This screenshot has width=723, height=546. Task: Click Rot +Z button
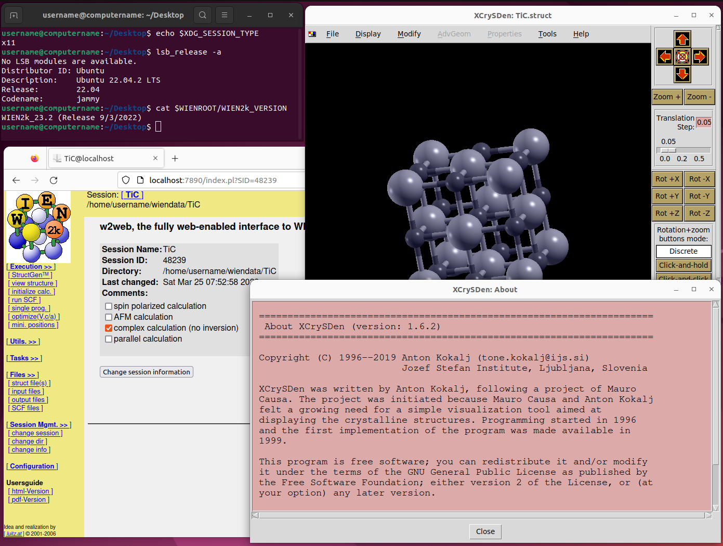tap(667, 213)
